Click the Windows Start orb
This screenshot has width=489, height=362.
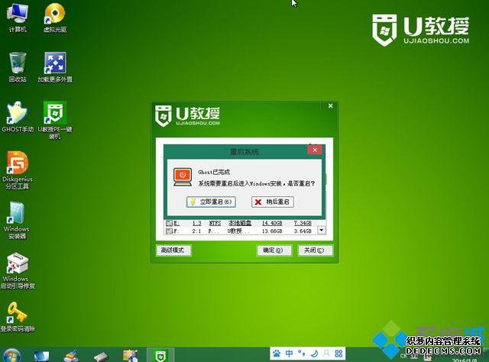pos(11,355)
